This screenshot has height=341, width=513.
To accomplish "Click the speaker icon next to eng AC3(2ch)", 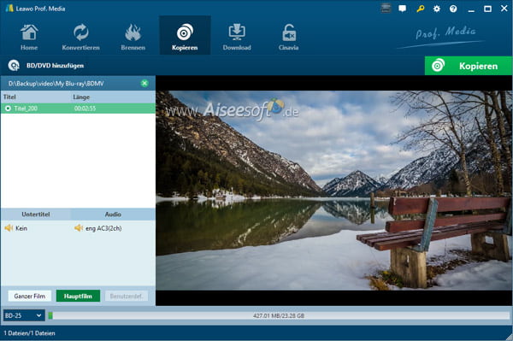I will 79,228.
